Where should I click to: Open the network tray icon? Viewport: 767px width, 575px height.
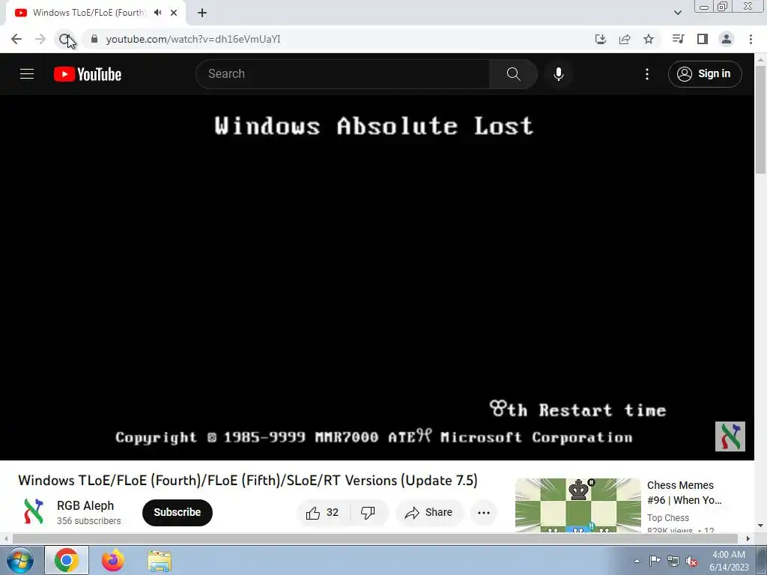(x=673, y=561)
